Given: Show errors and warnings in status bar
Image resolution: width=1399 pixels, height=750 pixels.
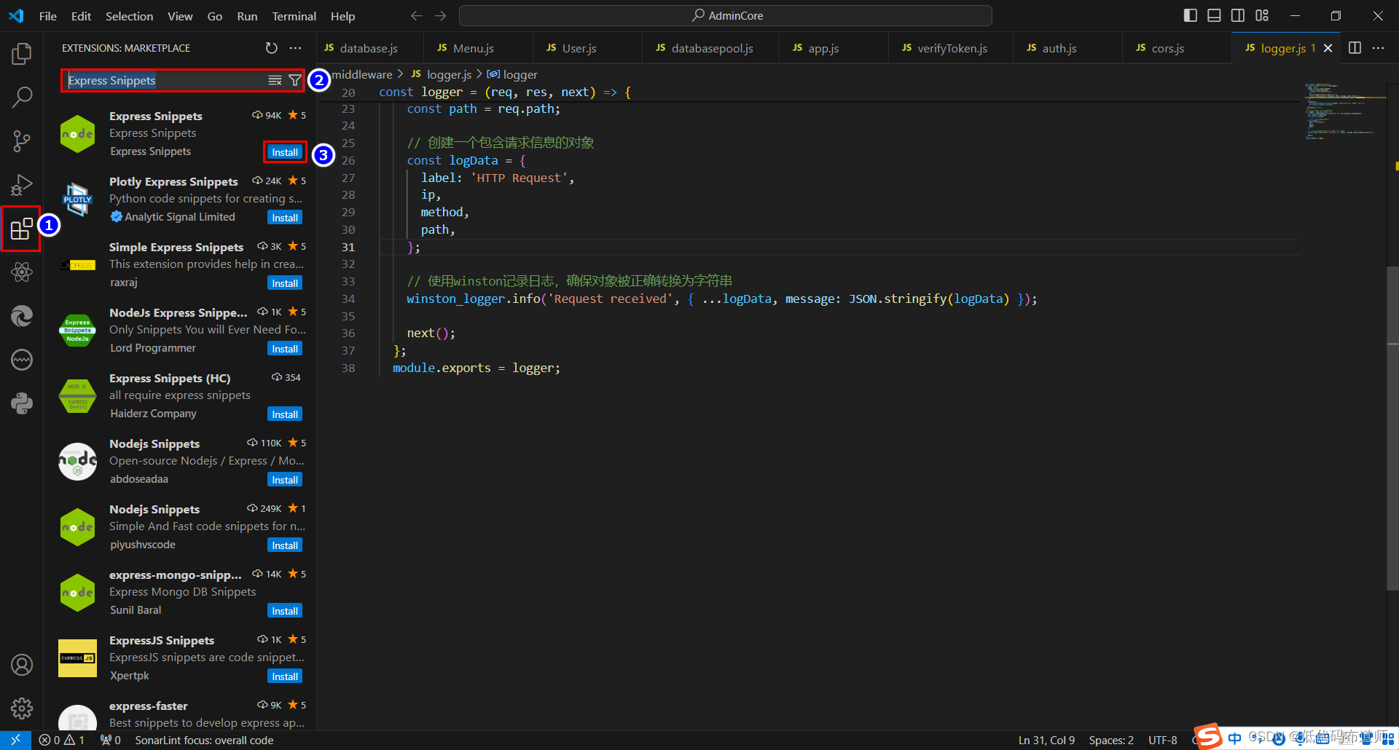Looking at the screenshot, I should pos(62,740).
